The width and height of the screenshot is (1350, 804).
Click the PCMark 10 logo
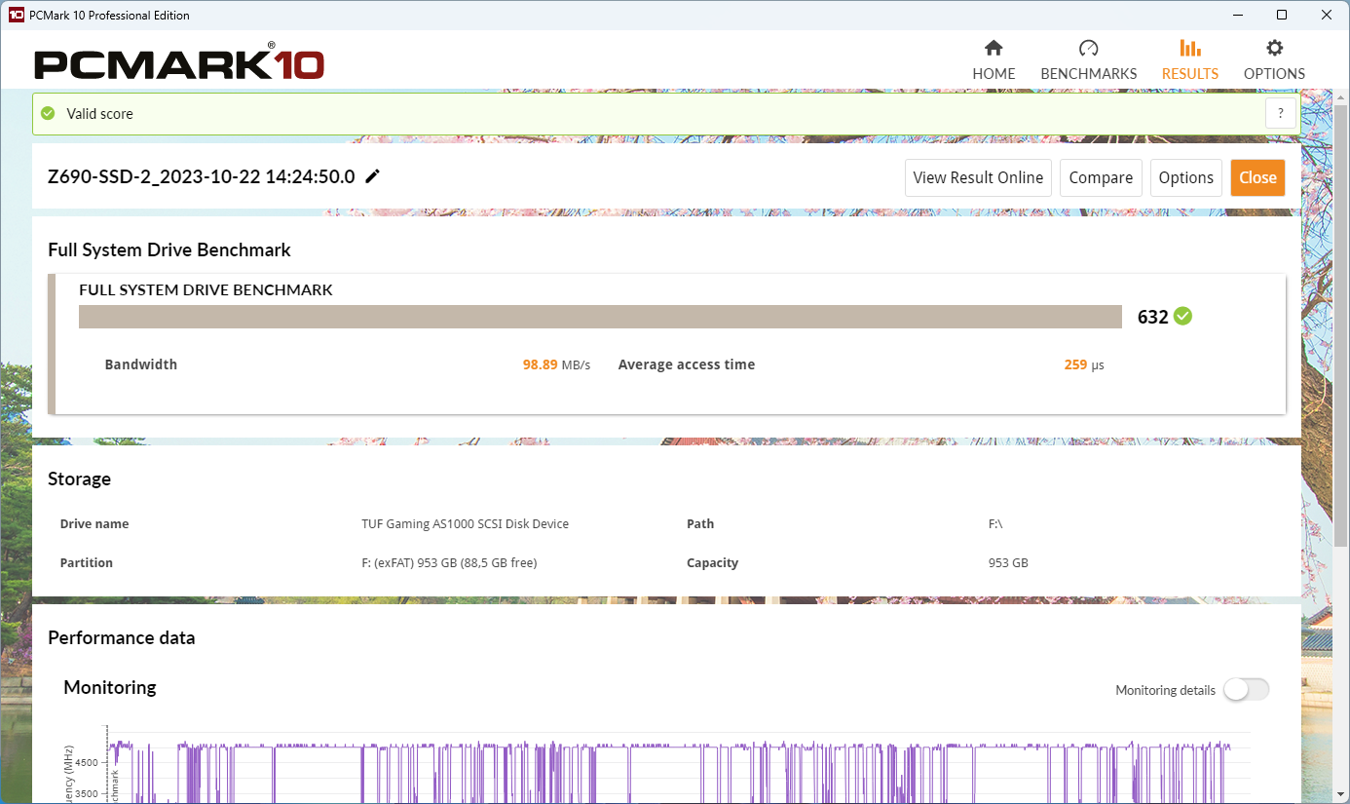point(179,62)
